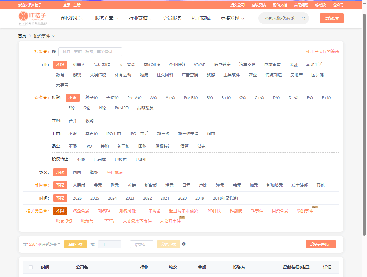Open the 行业赛道 dropdown in navigation
The width and height of the screenshot is (367, 277).
tap(141, 18)
